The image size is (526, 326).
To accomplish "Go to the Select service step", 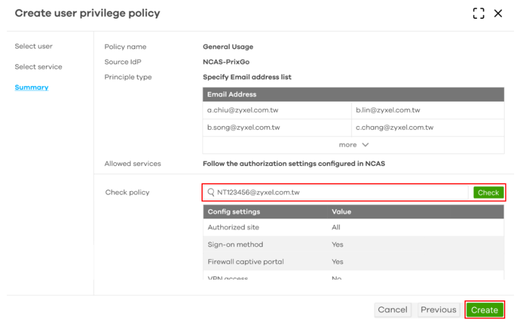I will point(38,66).
